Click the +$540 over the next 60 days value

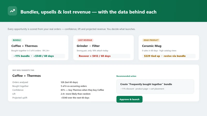tap(75, 98)
